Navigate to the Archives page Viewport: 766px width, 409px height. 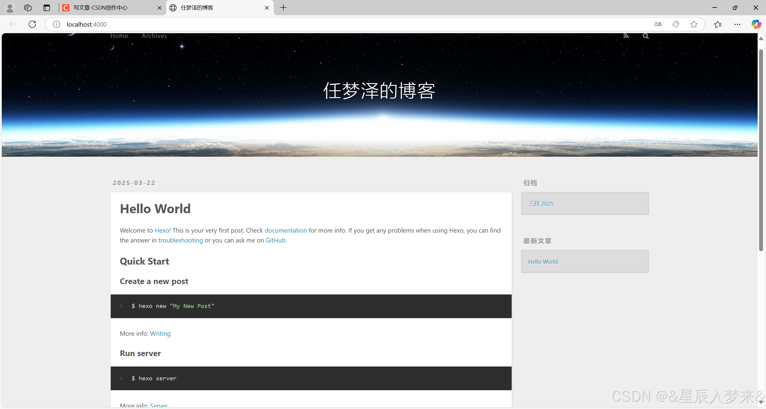pos(154,36)
